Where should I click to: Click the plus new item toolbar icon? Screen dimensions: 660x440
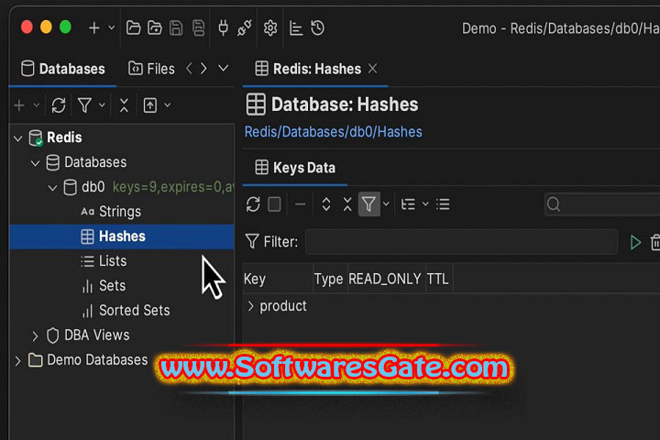pyautogui.click(x=93, y=28)
